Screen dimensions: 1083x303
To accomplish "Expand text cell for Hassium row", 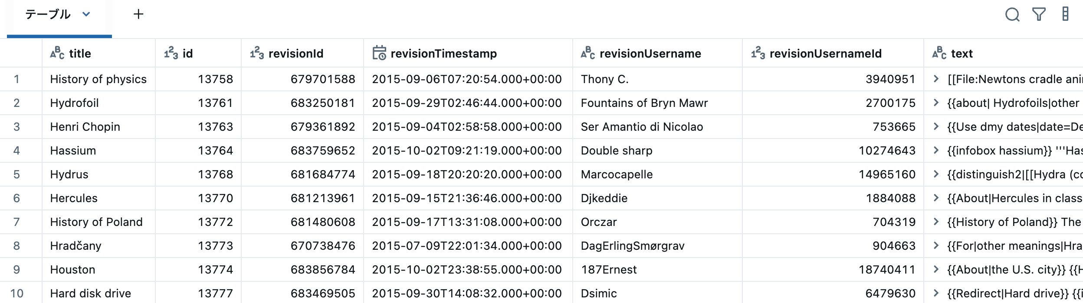I will click(x=936, y=150).
